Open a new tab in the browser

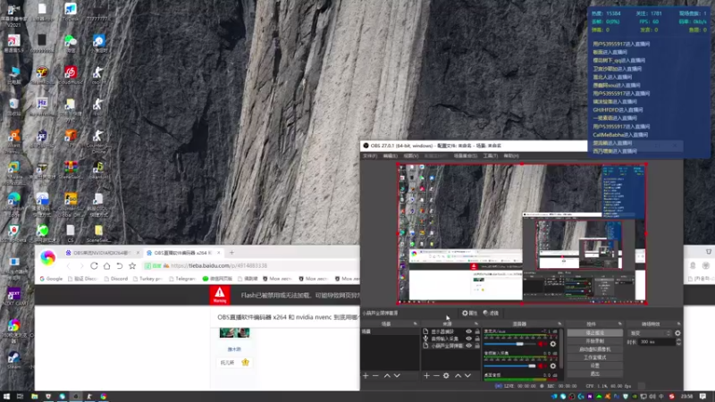pyautogui.click(x=231, y=253)
